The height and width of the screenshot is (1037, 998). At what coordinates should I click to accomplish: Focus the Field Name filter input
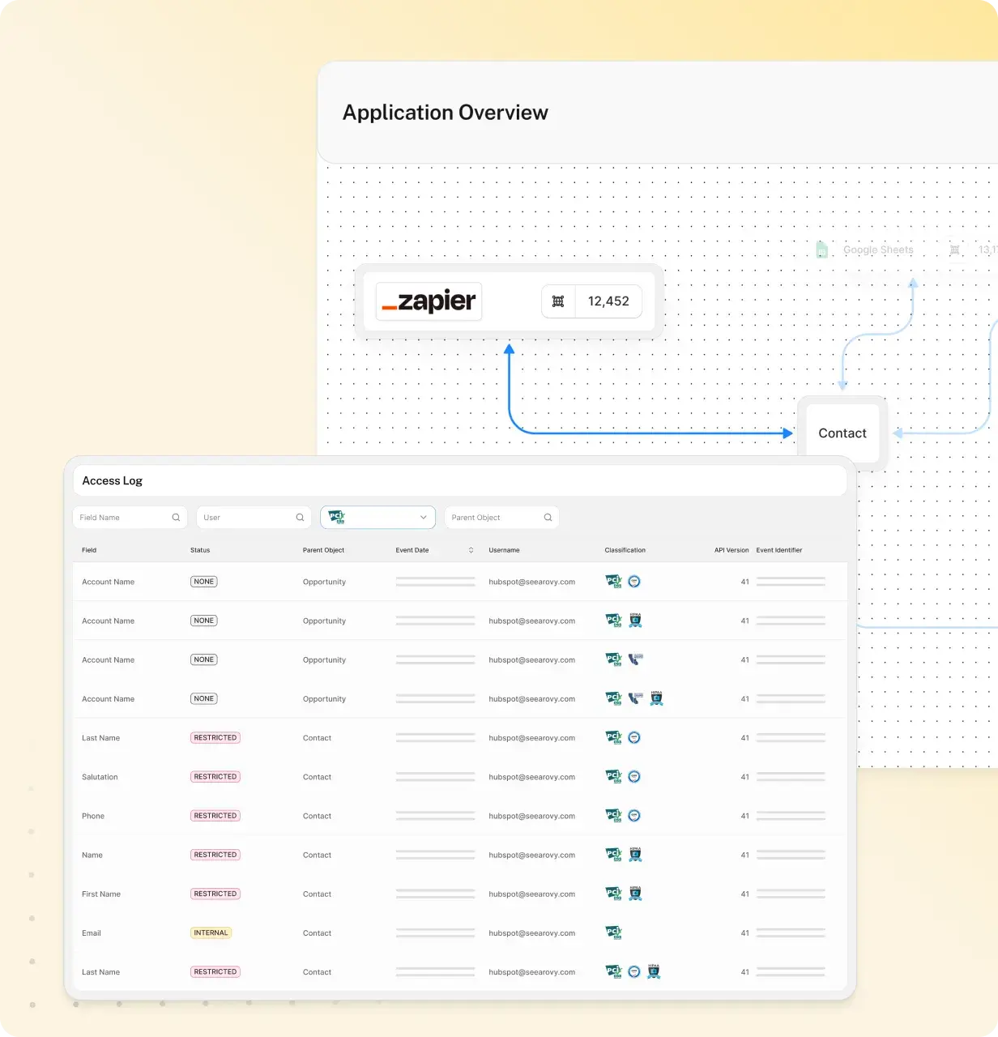tap(130, 518)
